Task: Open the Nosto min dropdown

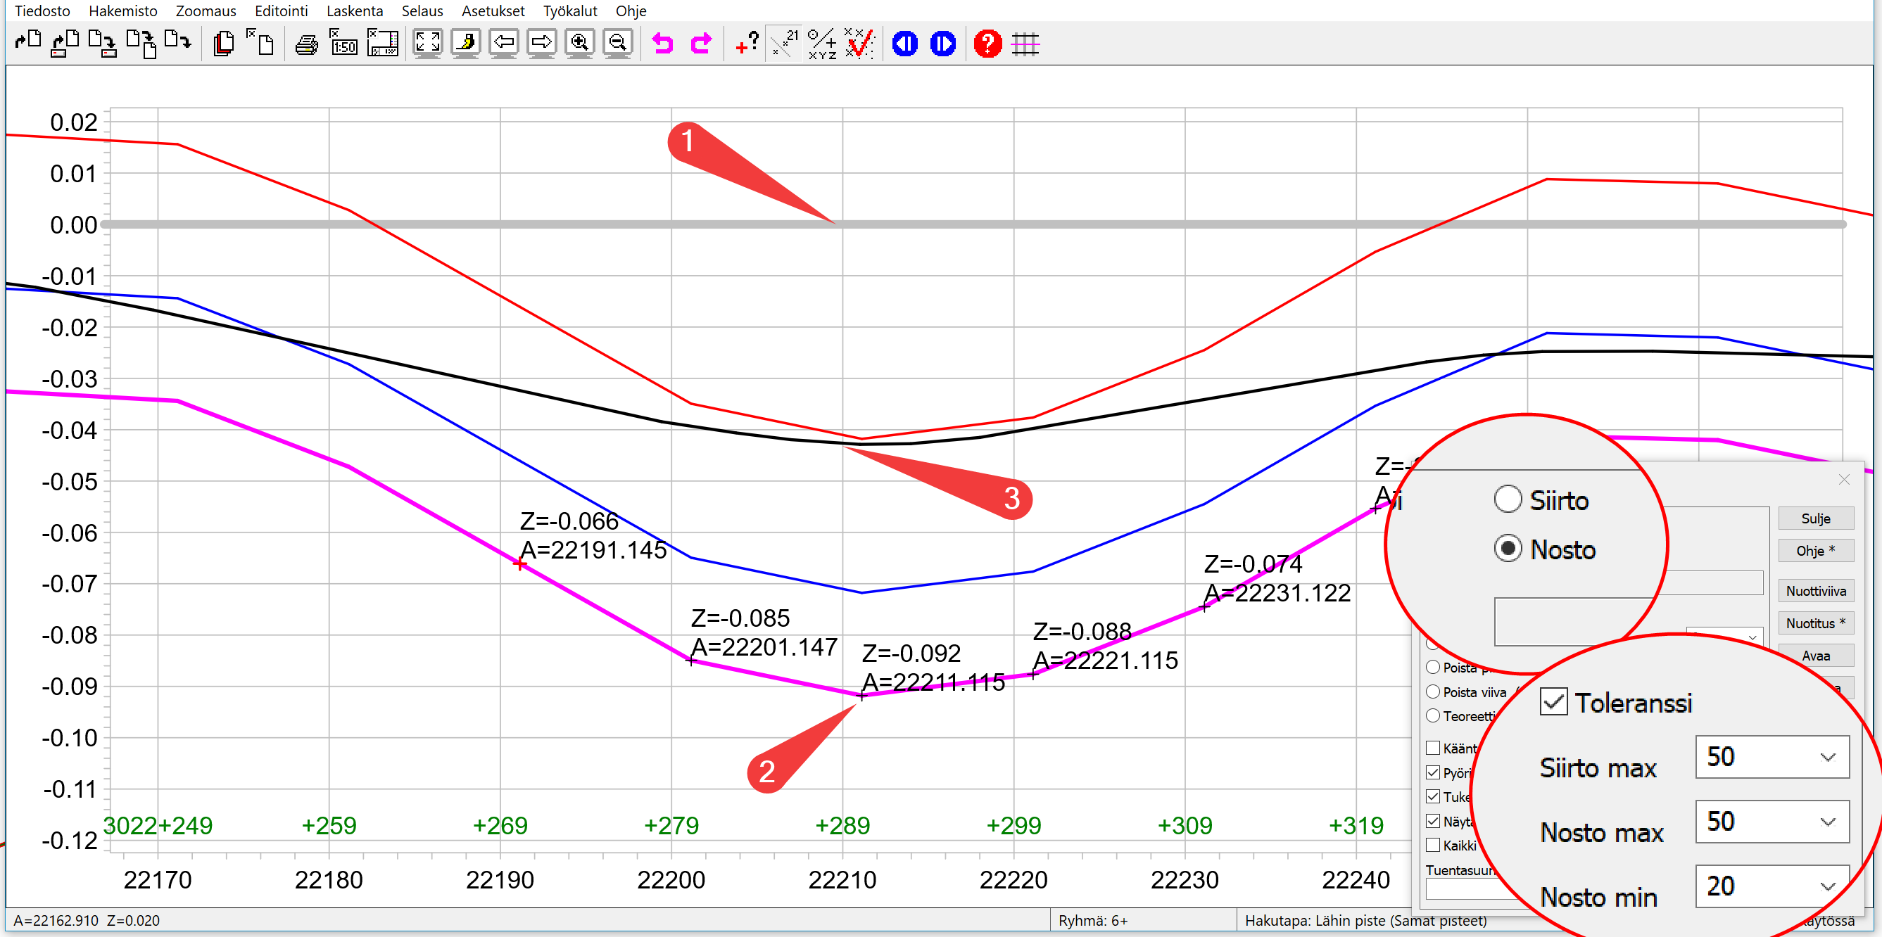Action: [1828, 886]
